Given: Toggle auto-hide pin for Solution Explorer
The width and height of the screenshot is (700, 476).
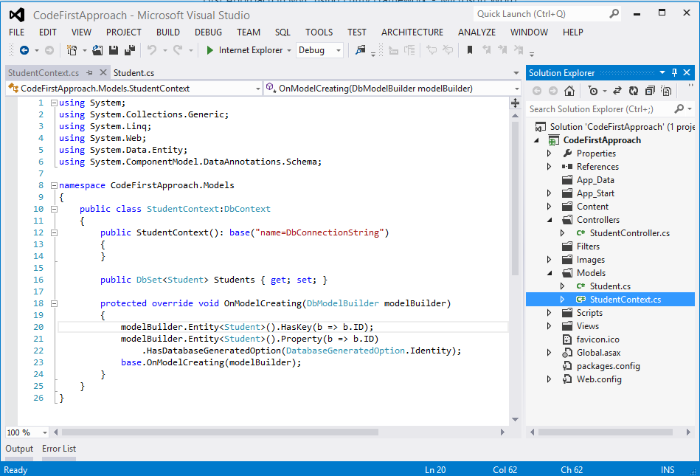Looking at the screenshot, I should (674, 73).
